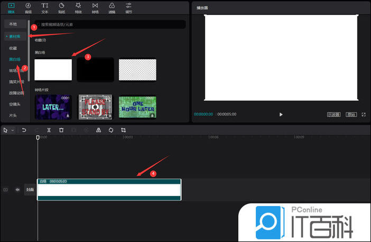Select the 黑白场 sidebar category
371x242 pixels.
point(15,59)
